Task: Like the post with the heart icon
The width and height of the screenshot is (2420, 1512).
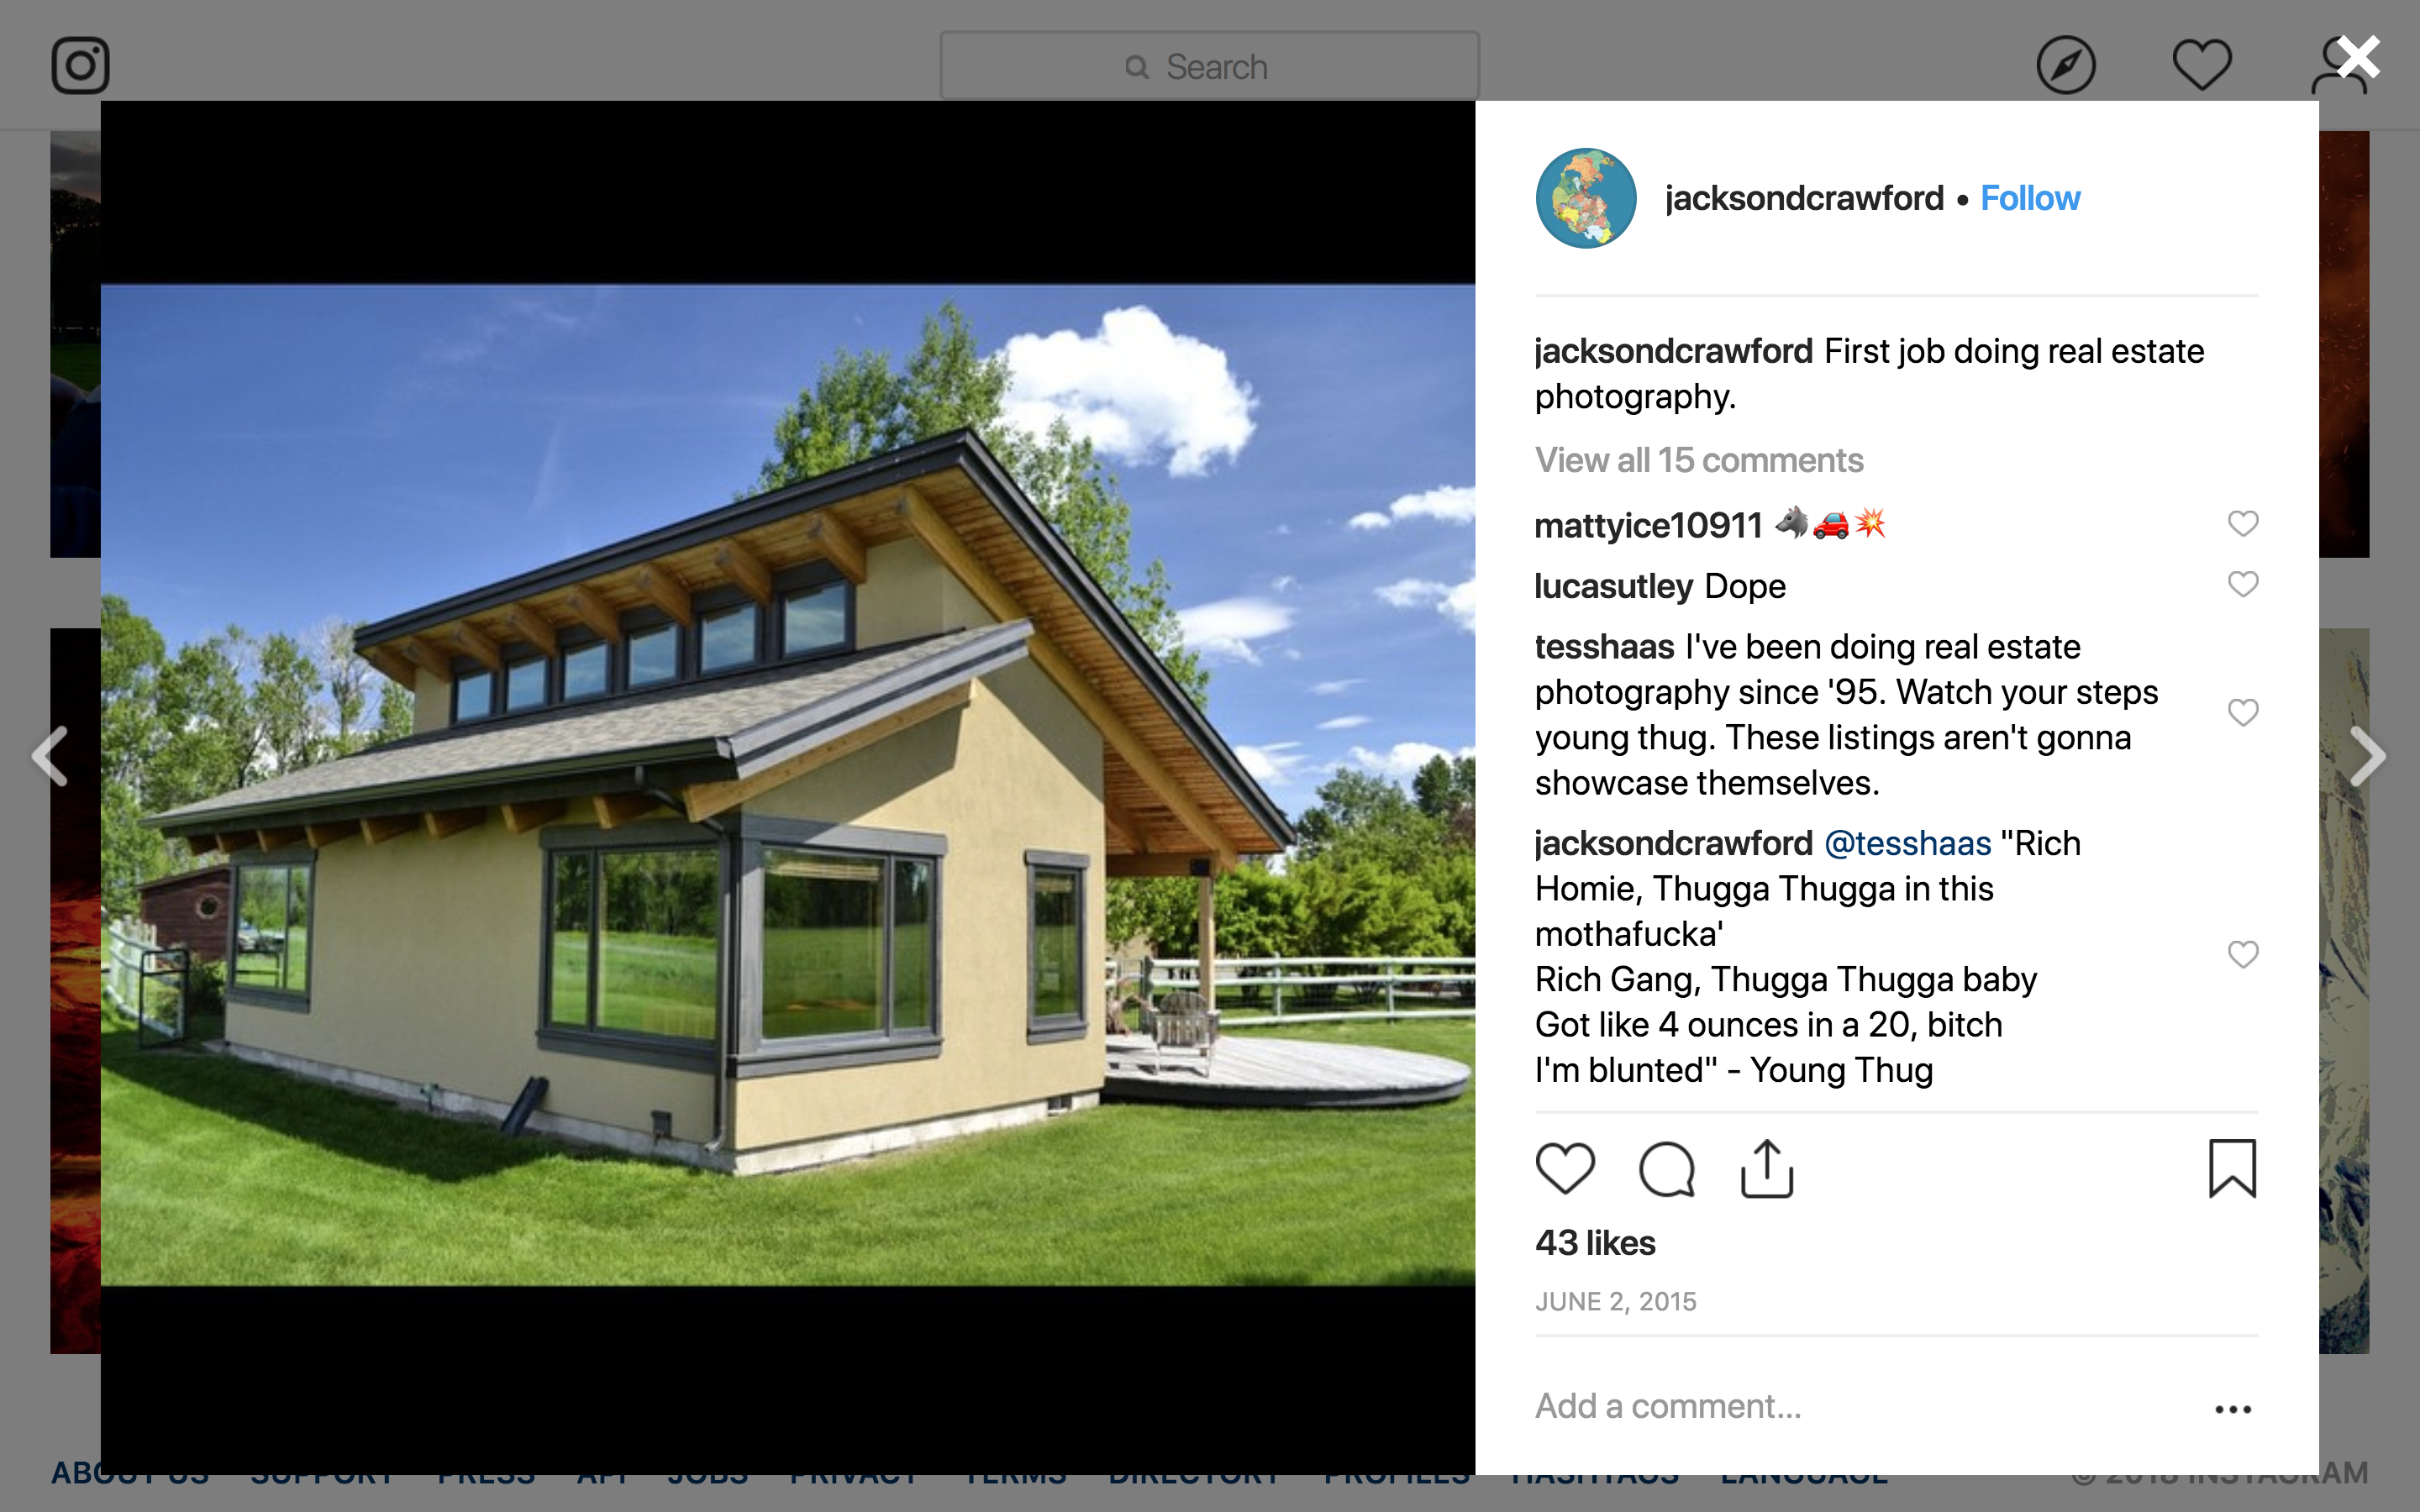Action: click(1565, 1168)
